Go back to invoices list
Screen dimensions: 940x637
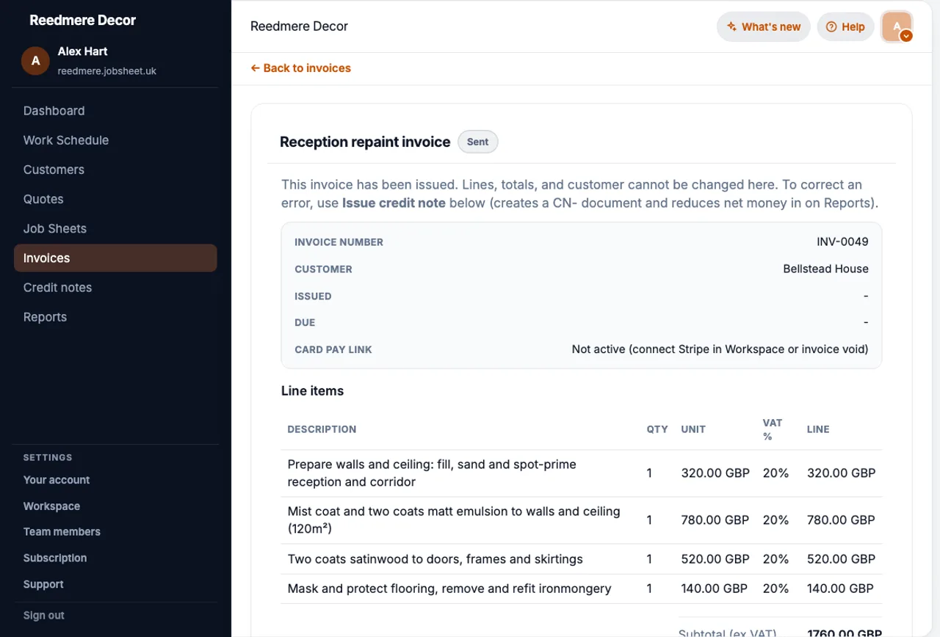[300, 68]
